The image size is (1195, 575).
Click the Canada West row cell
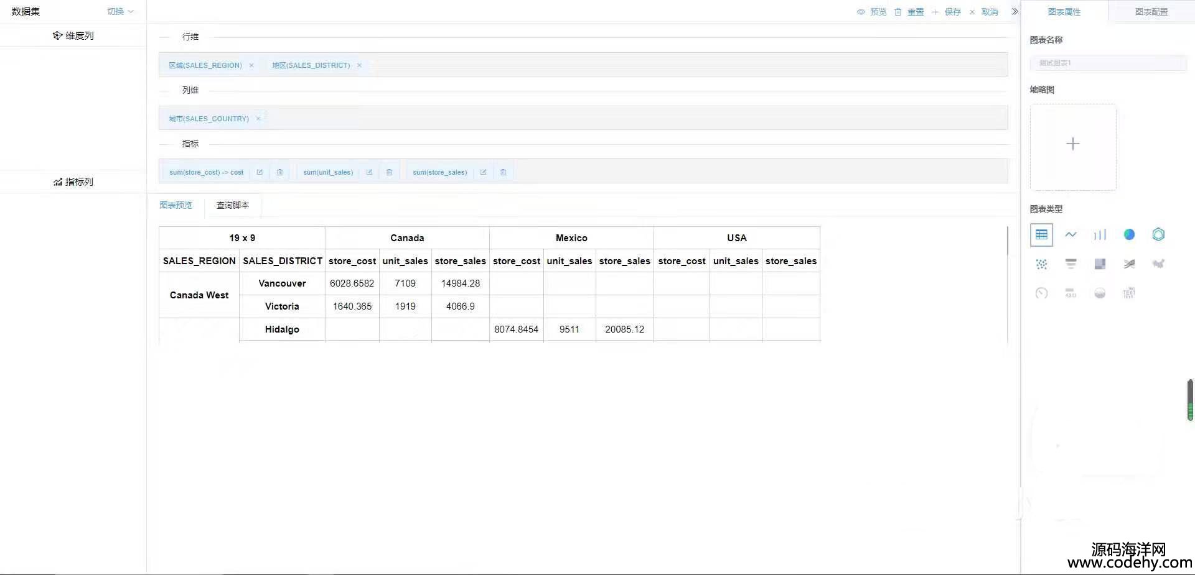pyautogui.click(x=199, y=295)
